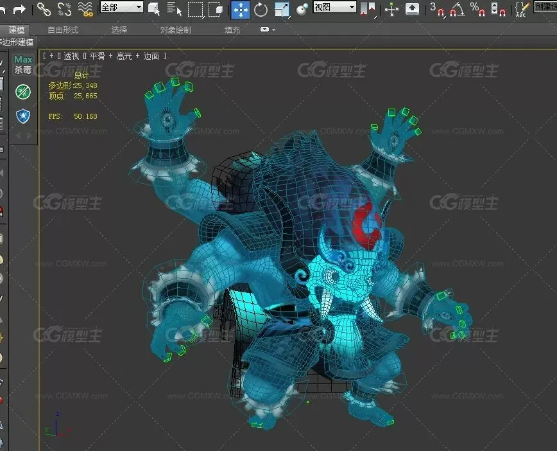Activate the Unlink Selection broken-chain tool

[64, 9]
